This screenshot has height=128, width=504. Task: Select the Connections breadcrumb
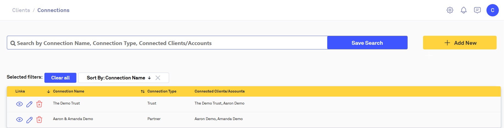click(53, 10)
